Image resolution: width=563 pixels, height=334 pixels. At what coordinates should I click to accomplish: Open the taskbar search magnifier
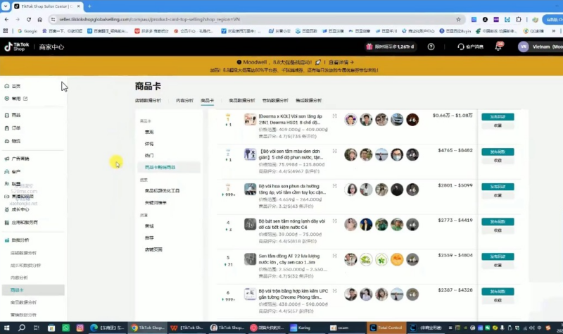[x=22, y=328]
